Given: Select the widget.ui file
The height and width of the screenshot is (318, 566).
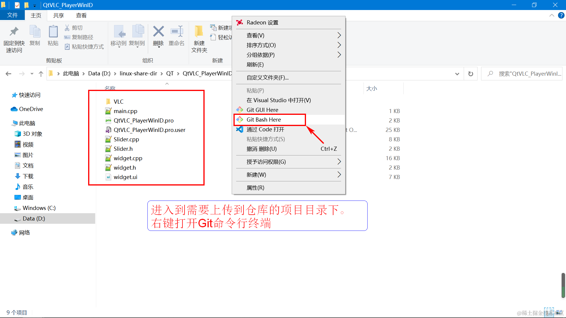Looking at the screenshot, I should click(x=125, y=177).
